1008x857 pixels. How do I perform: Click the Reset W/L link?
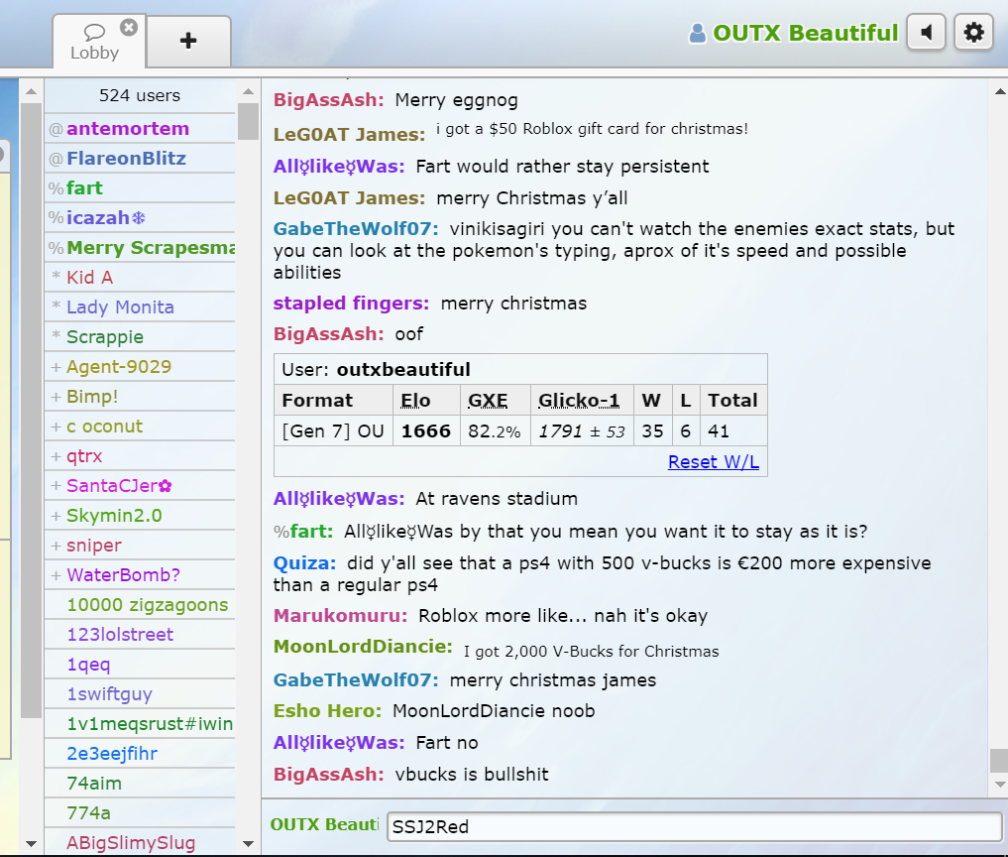click(x=714, y=462)
